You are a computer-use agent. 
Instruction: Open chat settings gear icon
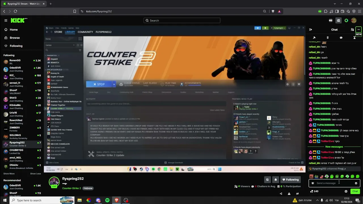click(x=346, y=191)
